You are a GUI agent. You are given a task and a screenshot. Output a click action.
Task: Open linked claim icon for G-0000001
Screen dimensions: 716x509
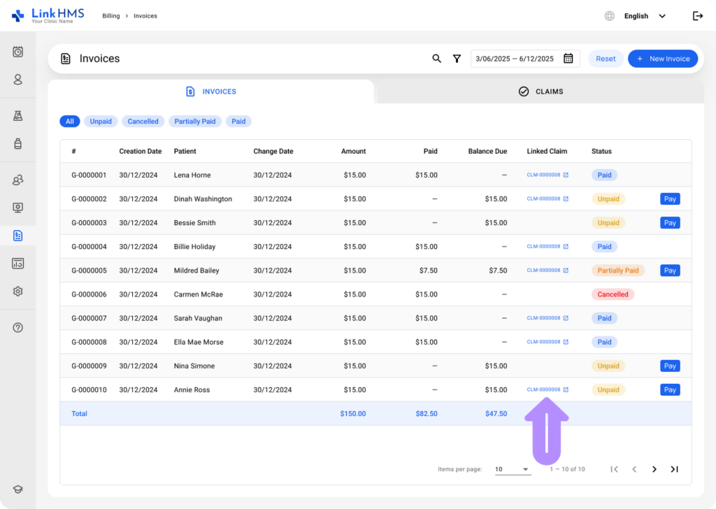566,175
